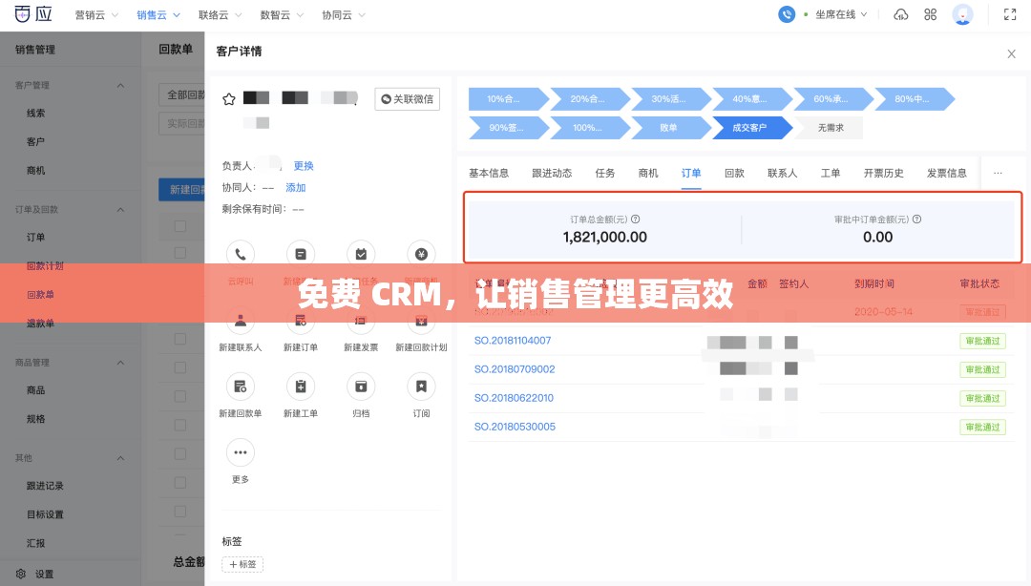Open the app grid icon in top bar
The image size is (1031, 586).
pos(930,14)
